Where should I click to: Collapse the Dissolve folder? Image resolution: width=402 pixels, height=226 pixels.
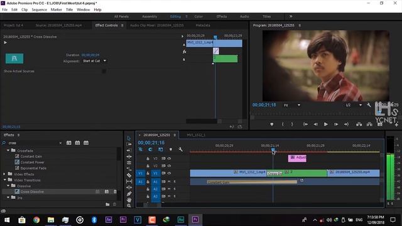pos(8,186)
